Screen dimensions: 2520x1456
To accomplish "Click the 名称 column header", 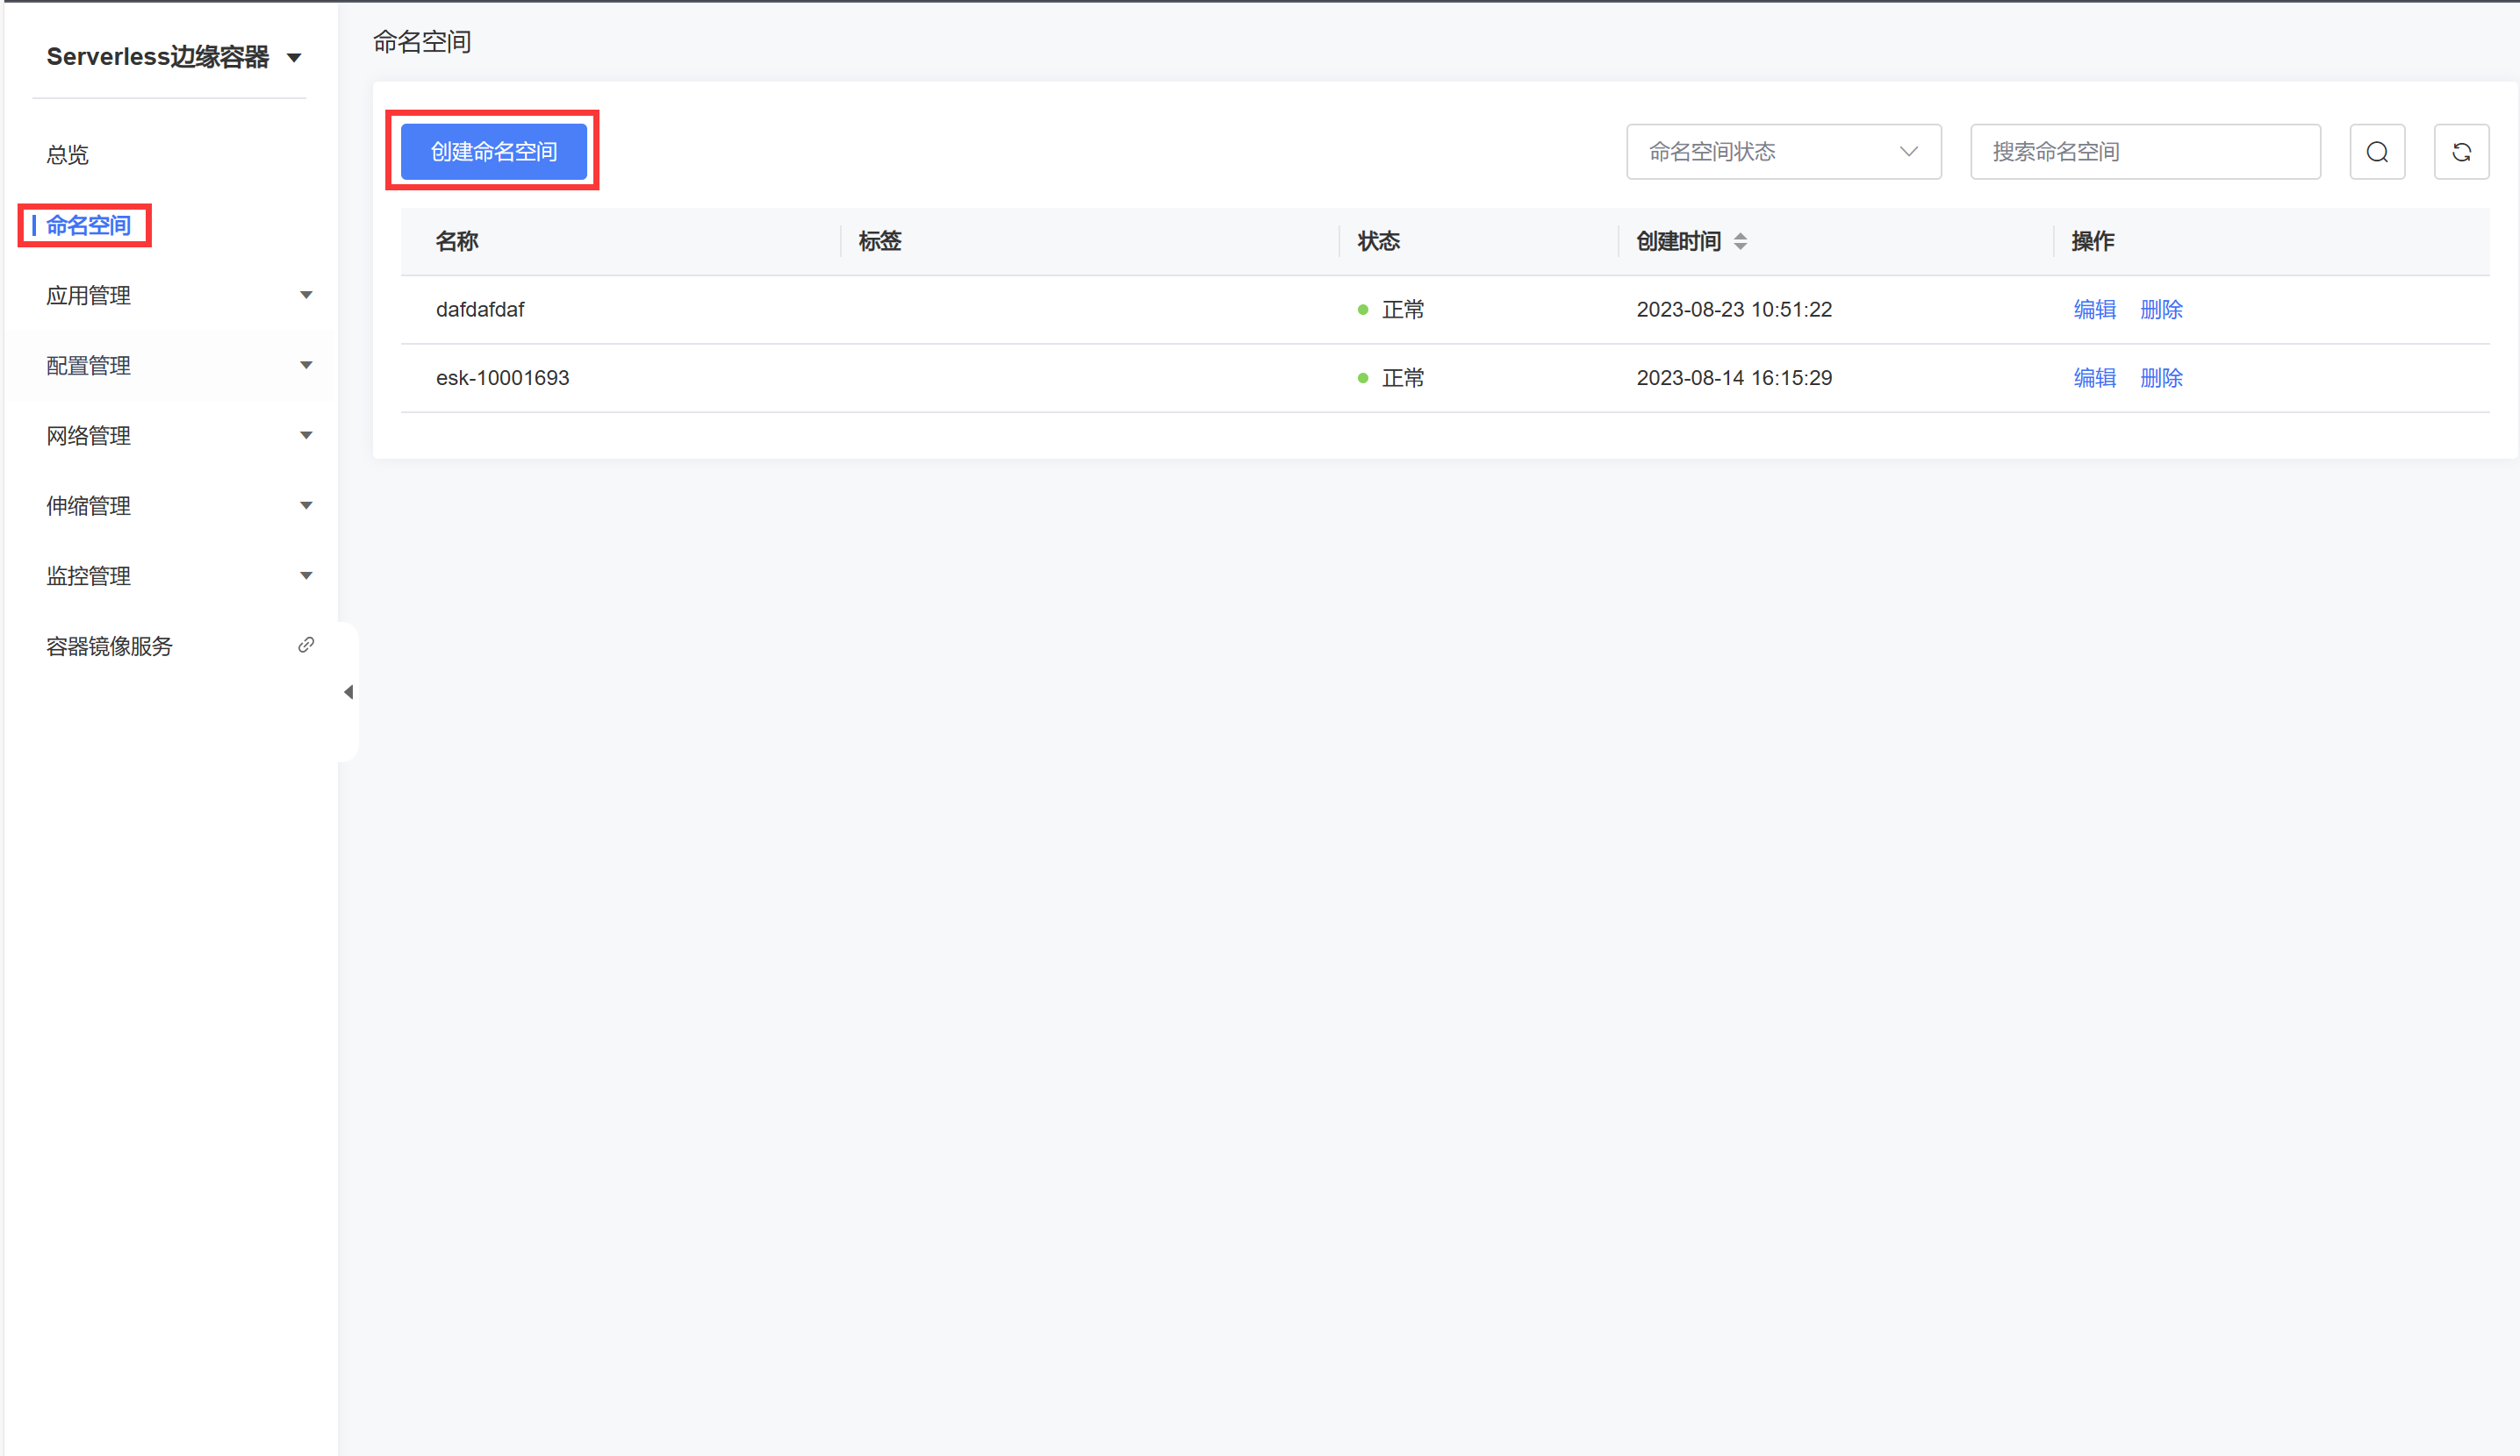I will coord(457,241).
